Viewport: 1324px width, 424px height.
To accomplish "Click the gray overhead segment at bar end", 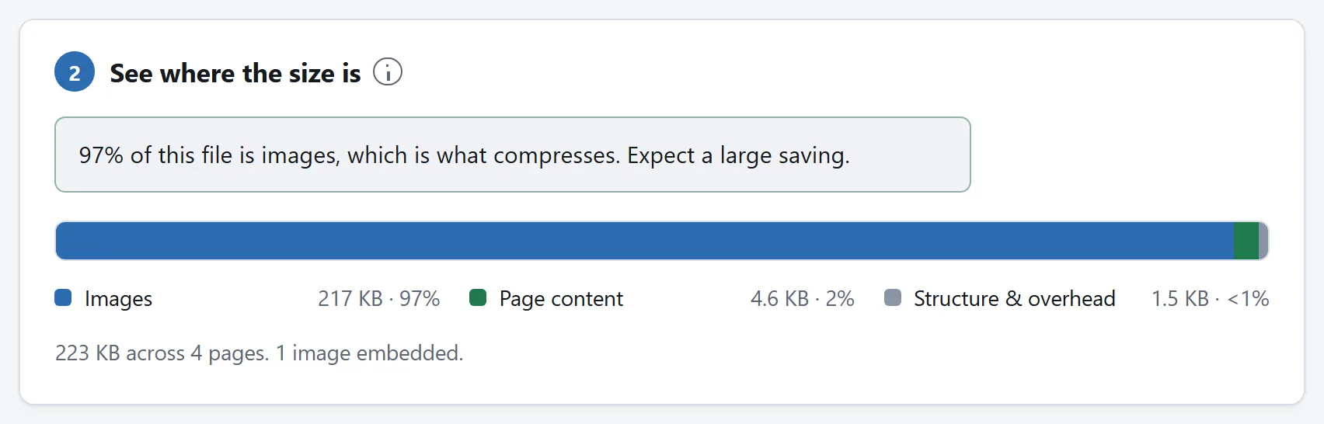I will pyautogui.click(x=1263, y=241).
